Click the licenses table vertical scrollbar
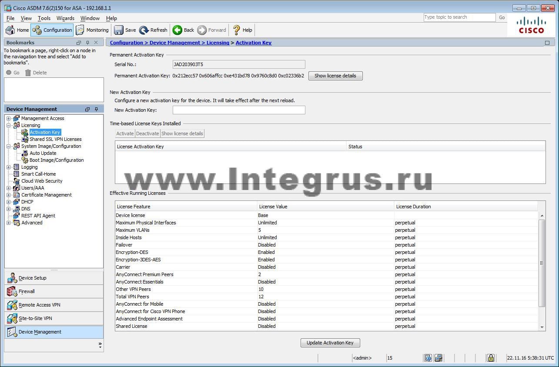Viewport: 559px width, 367px height. (542, 263)
